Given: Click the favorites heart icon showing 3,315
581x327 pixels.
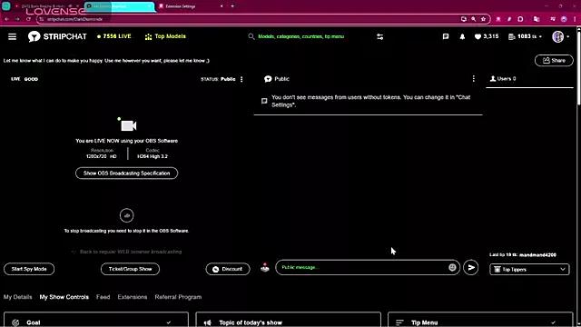Looking at the screenshot, I should coord(478,36).
